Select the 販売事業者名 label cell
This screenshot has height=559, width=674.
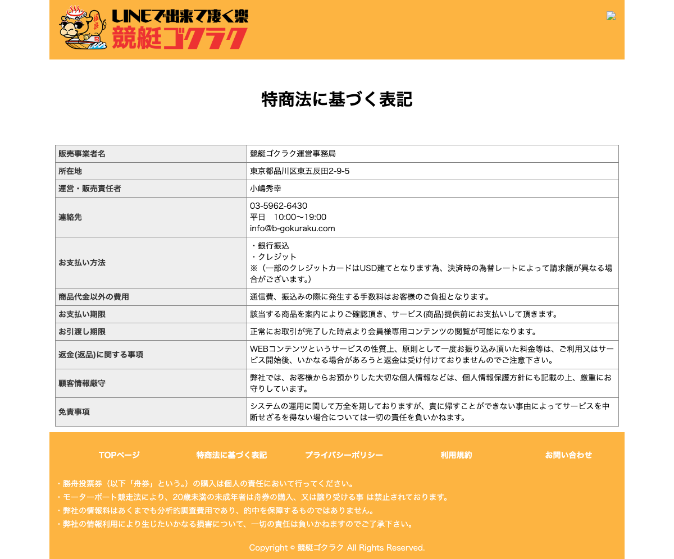point(151,154)
